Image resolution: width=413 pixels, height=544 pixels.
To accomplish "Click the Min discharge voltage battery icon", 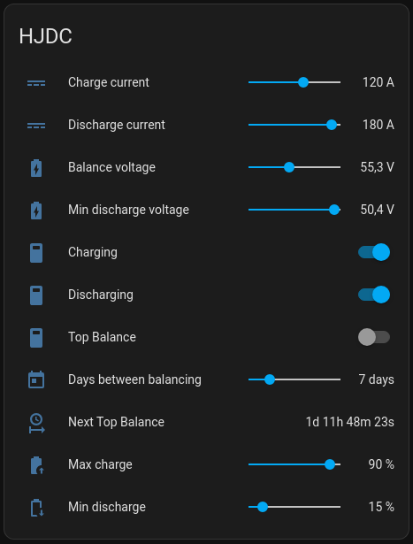I will [36, 211].
